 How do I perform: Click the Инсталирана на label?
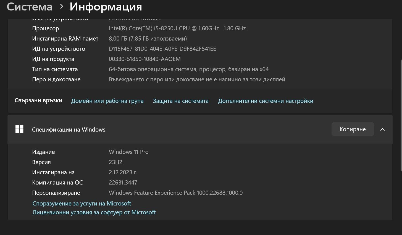(x=53, y=172)
